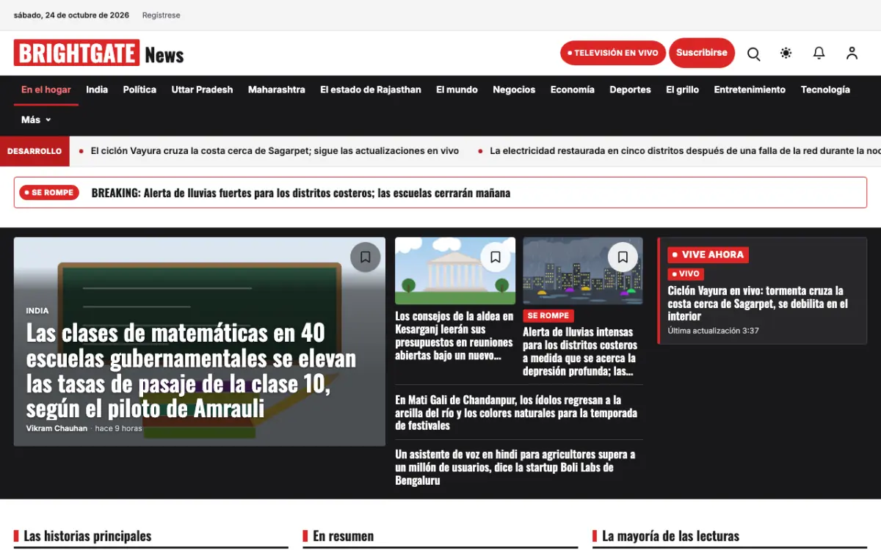Go to El mundo section
Image resolution: width=881 pixels, height=550 pixels.
[x=457, y=89]
